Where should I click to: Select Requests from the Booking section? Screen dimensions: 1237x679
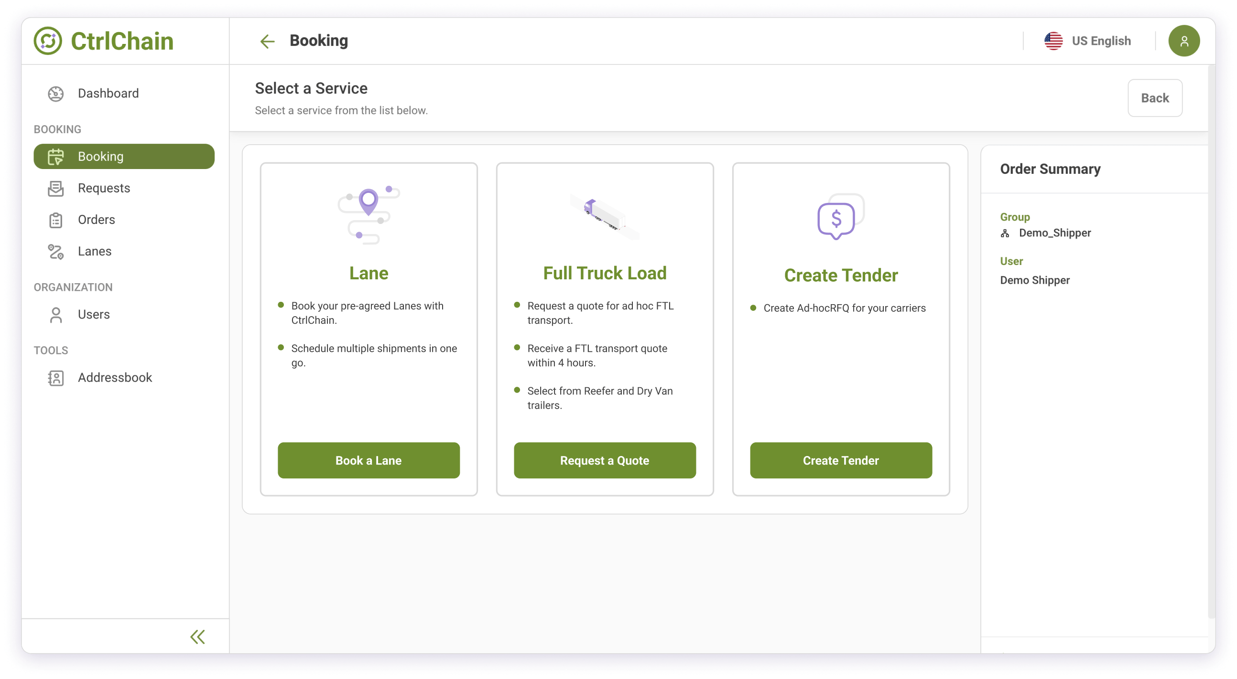tap(104, 188)
